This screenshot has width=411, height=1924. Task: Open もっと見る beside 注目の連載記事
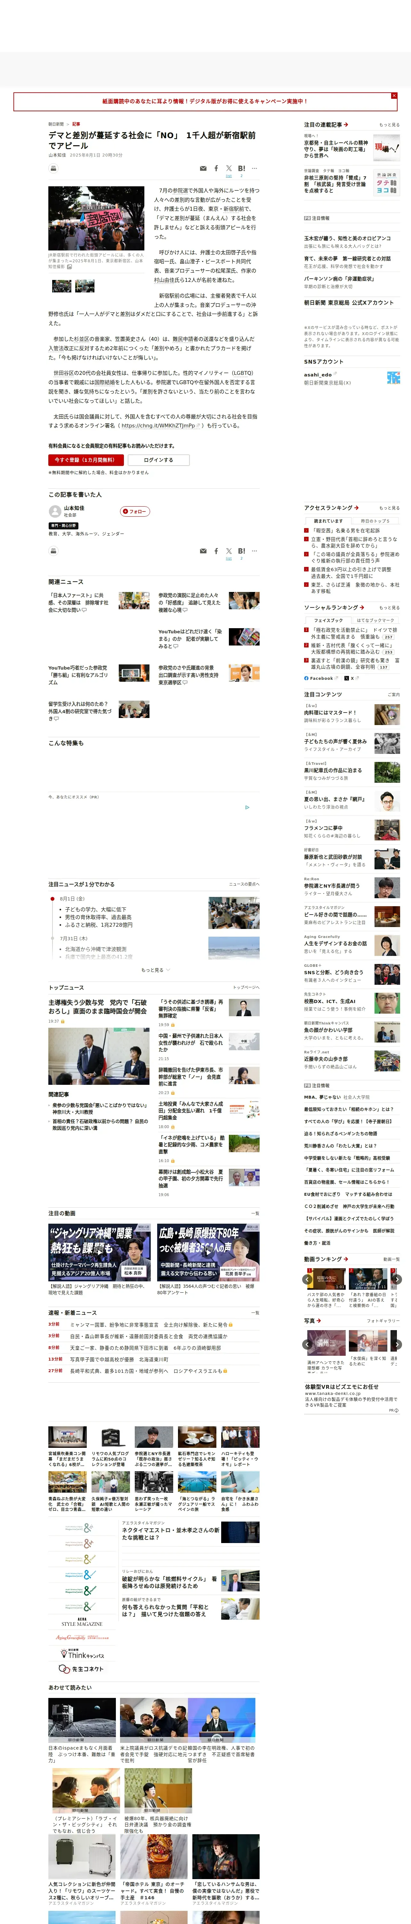[389, 125]
